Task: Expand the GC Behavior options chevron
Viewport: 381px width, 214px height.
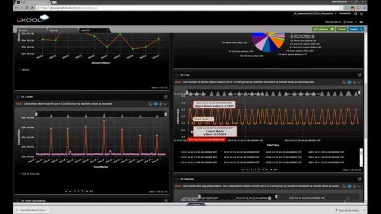Action: point(359,186)
